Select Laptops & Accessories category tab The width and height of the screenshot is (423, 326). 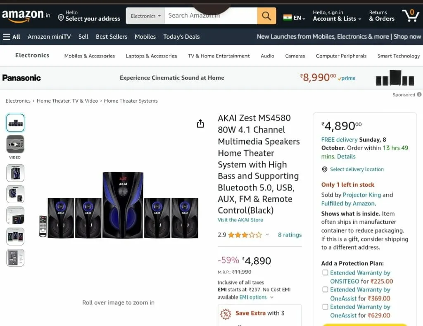151,56
